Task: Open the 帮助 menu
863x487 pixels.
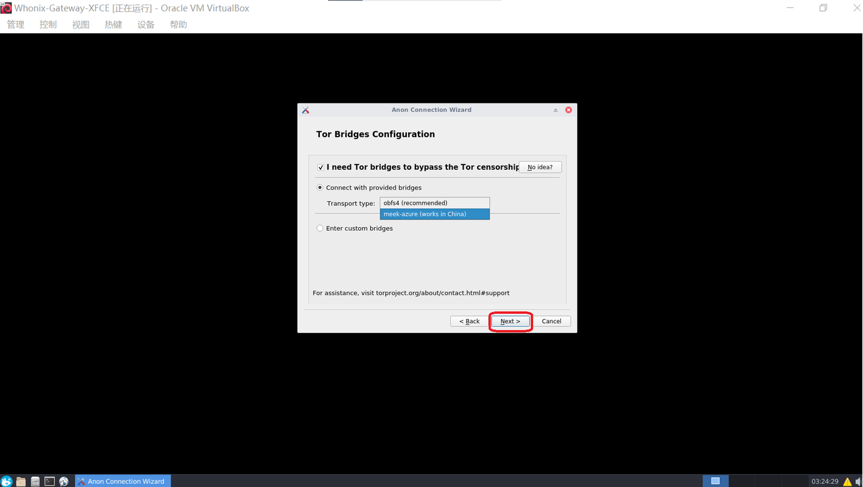Action: (x=179, y=25)
